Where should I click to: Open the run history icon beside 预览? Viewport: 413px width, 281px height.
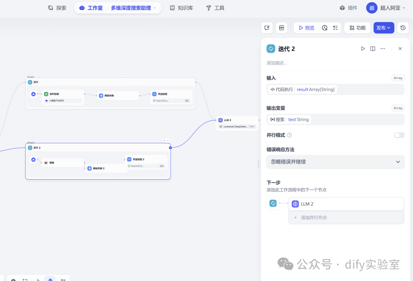pyautogui.click(x=325, y=28)
